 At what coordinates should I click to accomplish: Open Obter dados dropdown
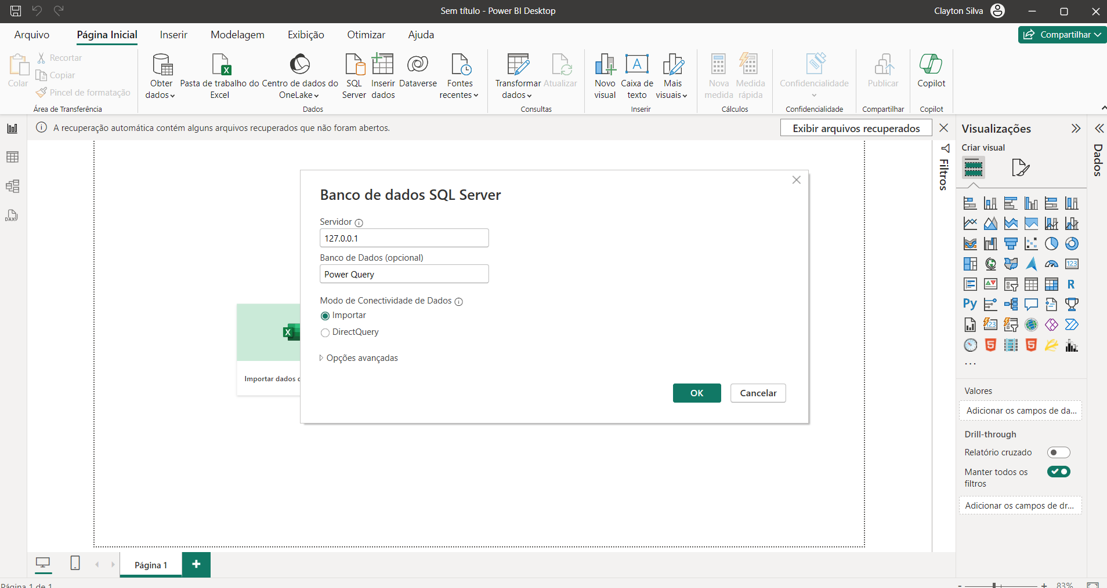tap(161, 76)
